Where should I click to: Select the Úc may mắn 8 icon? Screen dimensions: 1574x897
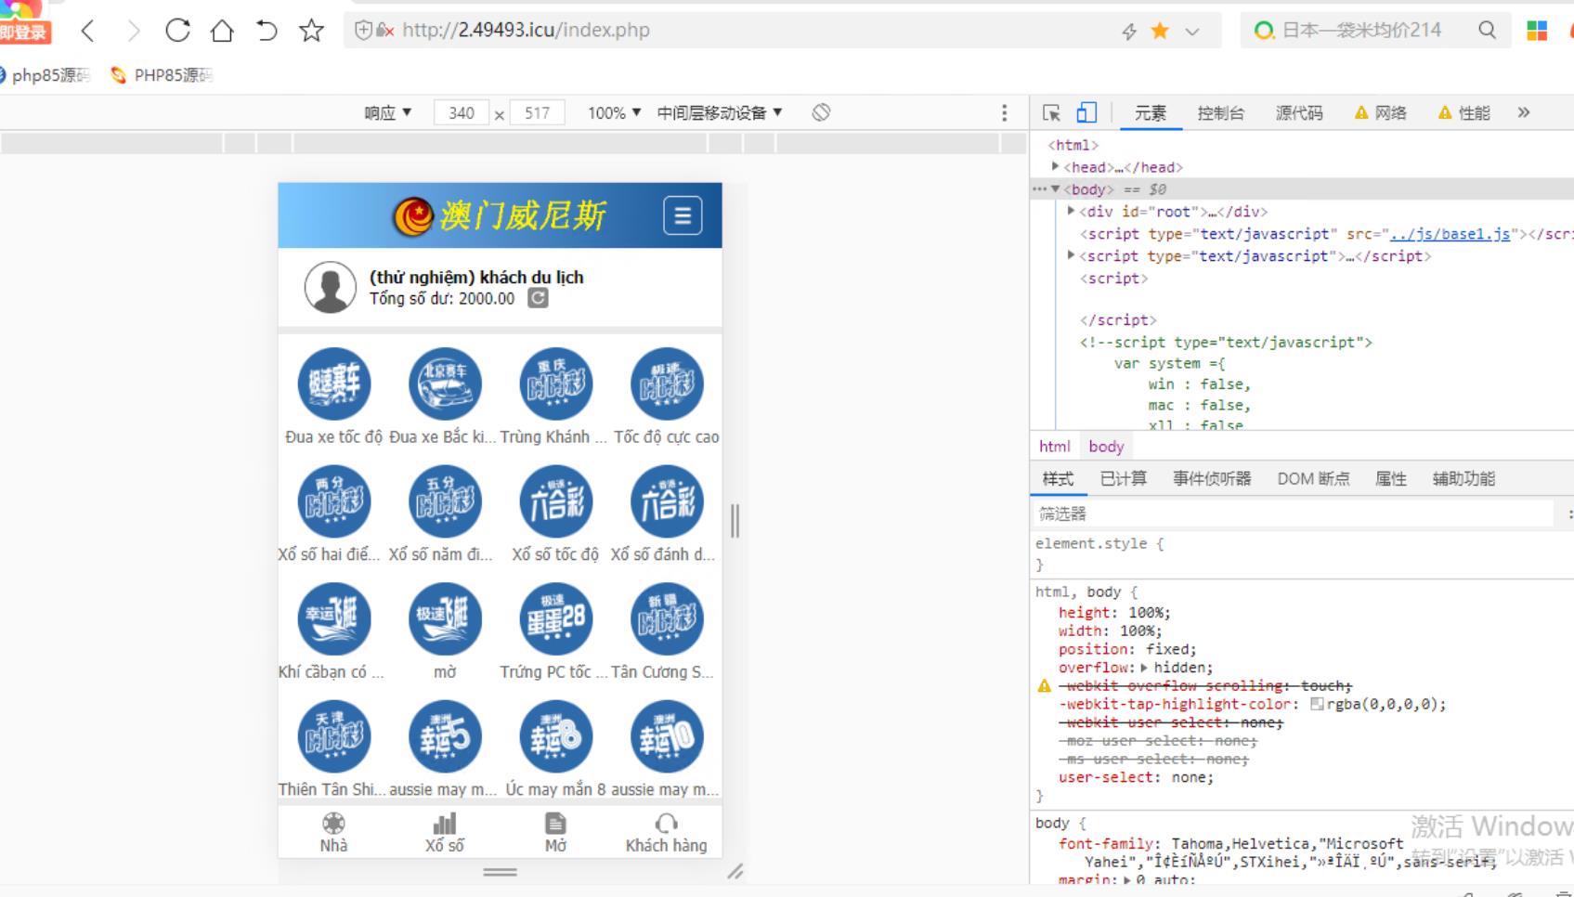coord(555,736)
